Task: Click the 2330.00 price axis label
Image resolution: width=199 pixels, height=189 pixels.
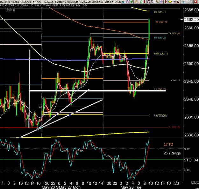Action: 191,135
